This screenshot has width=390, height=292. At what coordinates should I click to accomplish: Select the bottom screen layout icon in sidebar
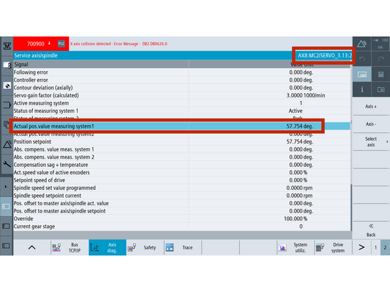[6, 246]
